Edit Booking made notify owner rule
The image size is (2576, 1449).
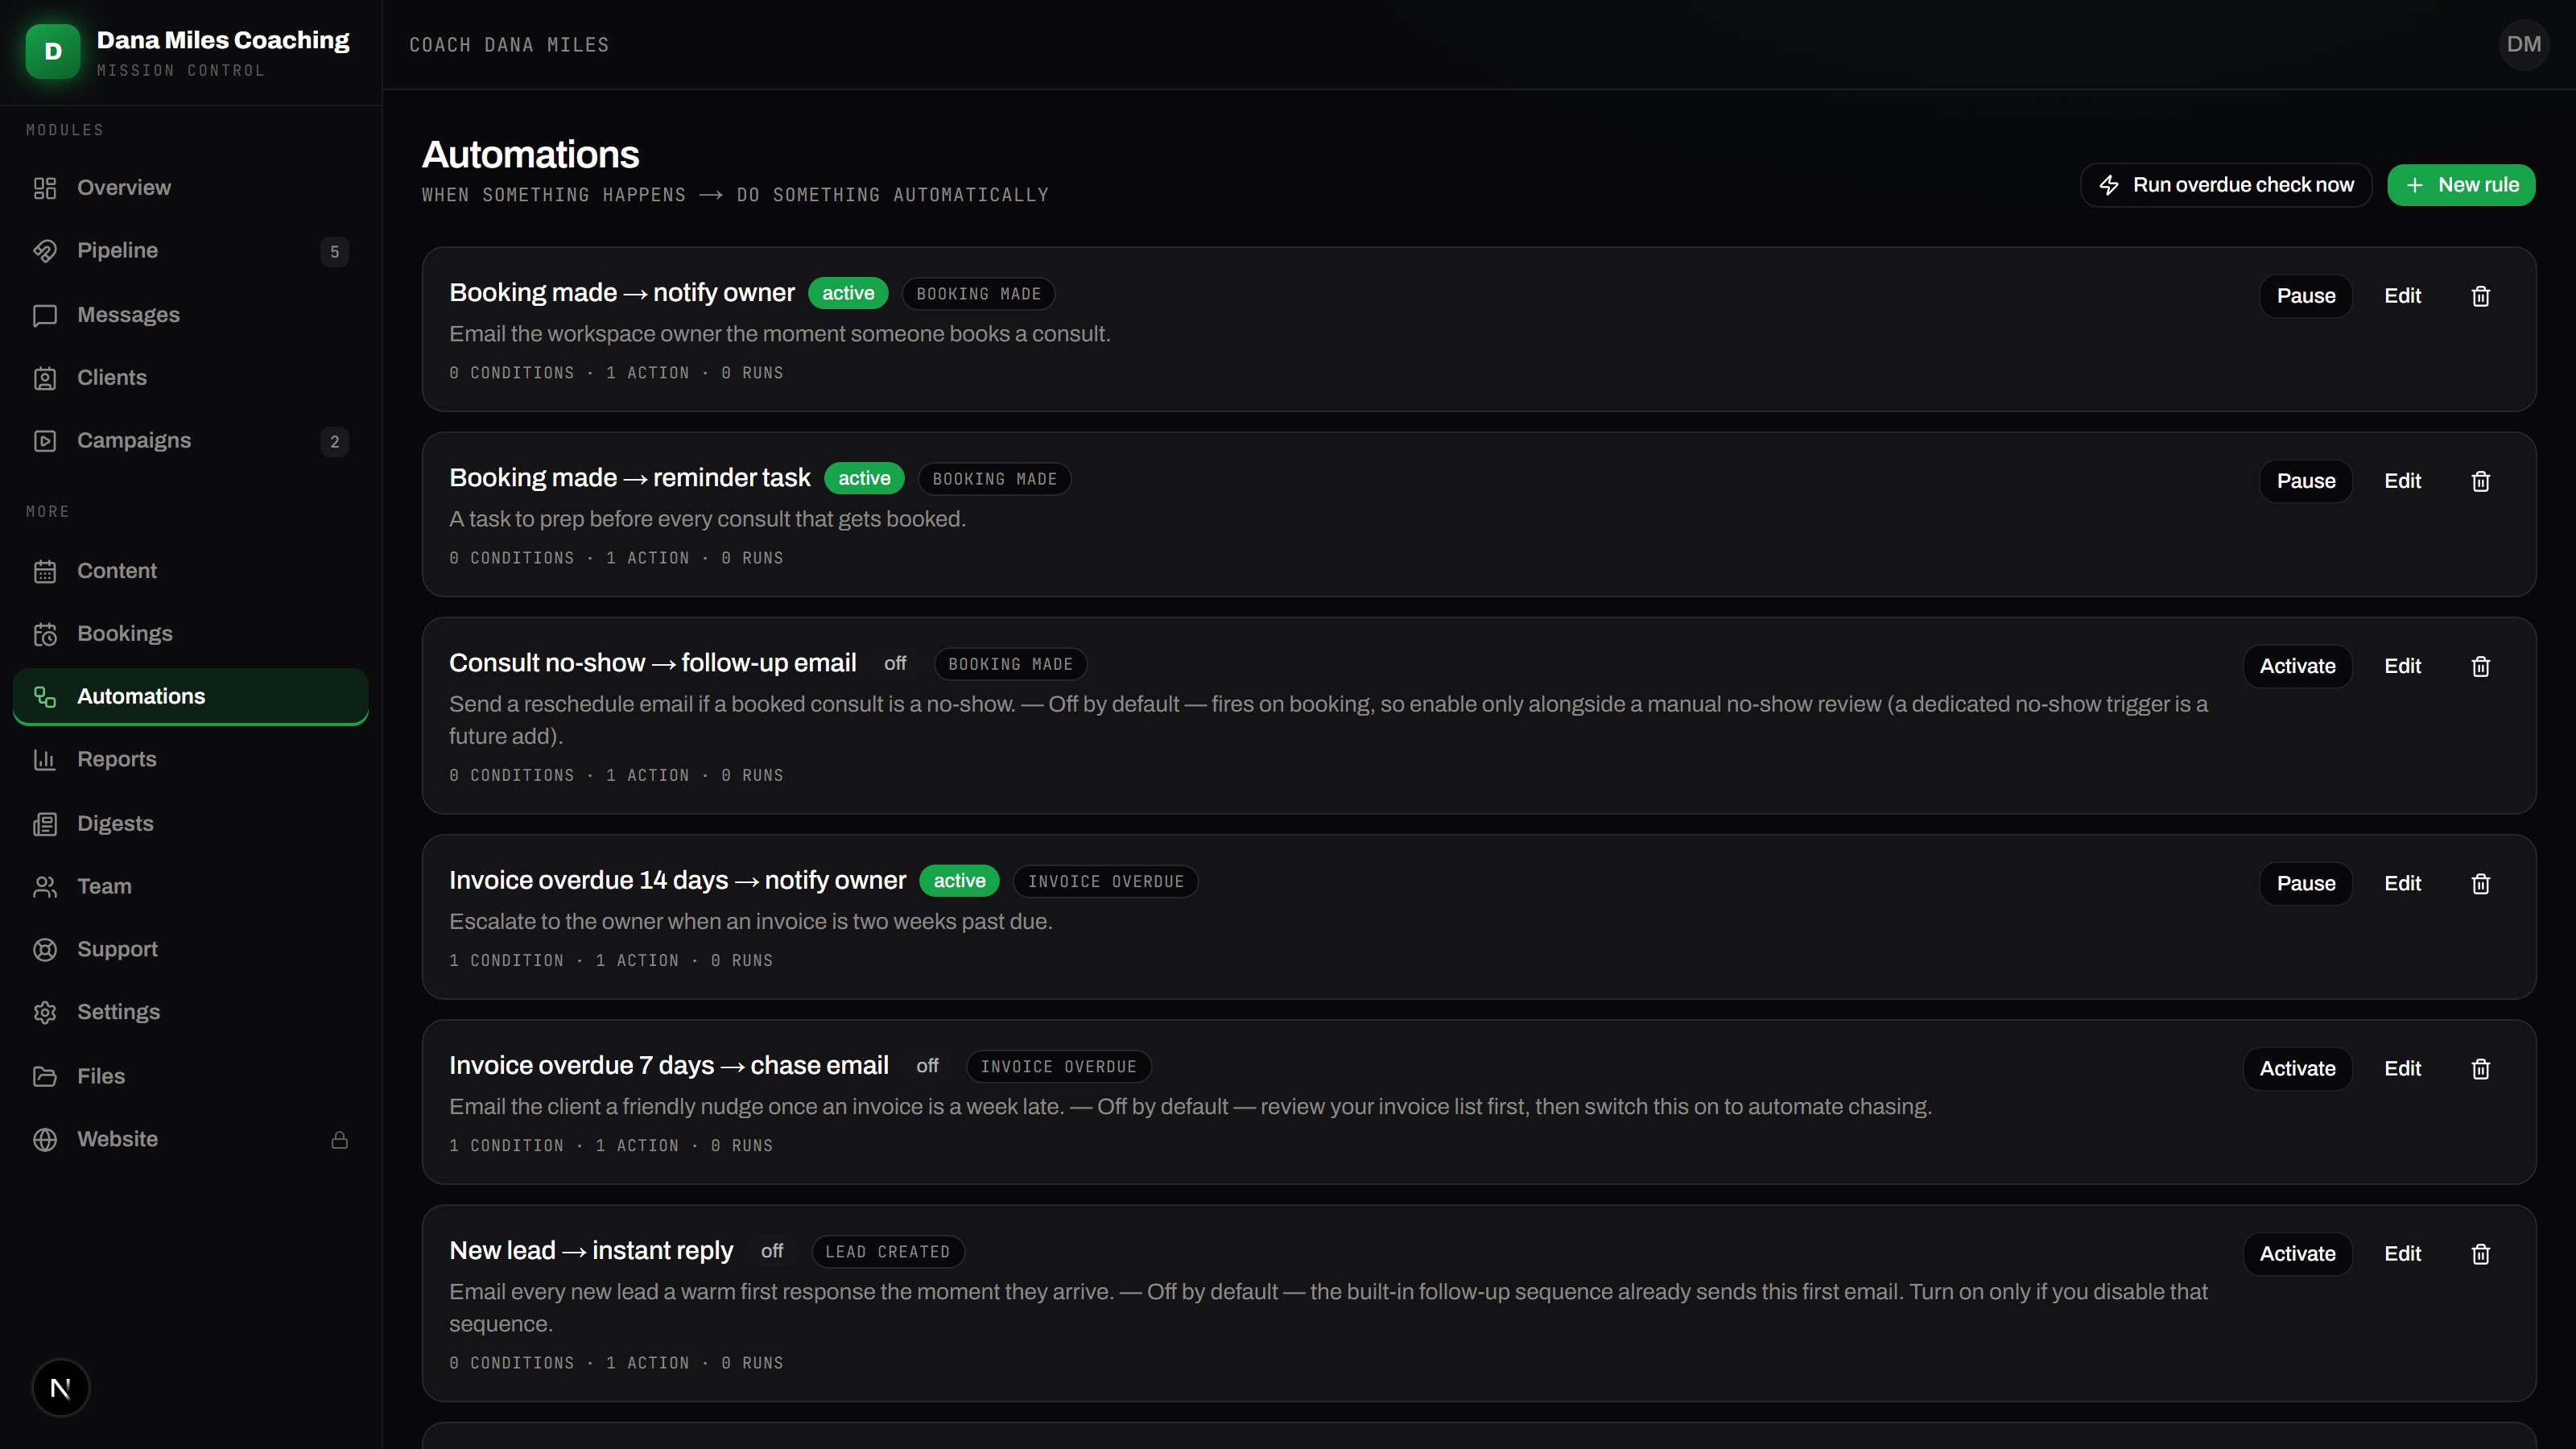click(2402, 296)
